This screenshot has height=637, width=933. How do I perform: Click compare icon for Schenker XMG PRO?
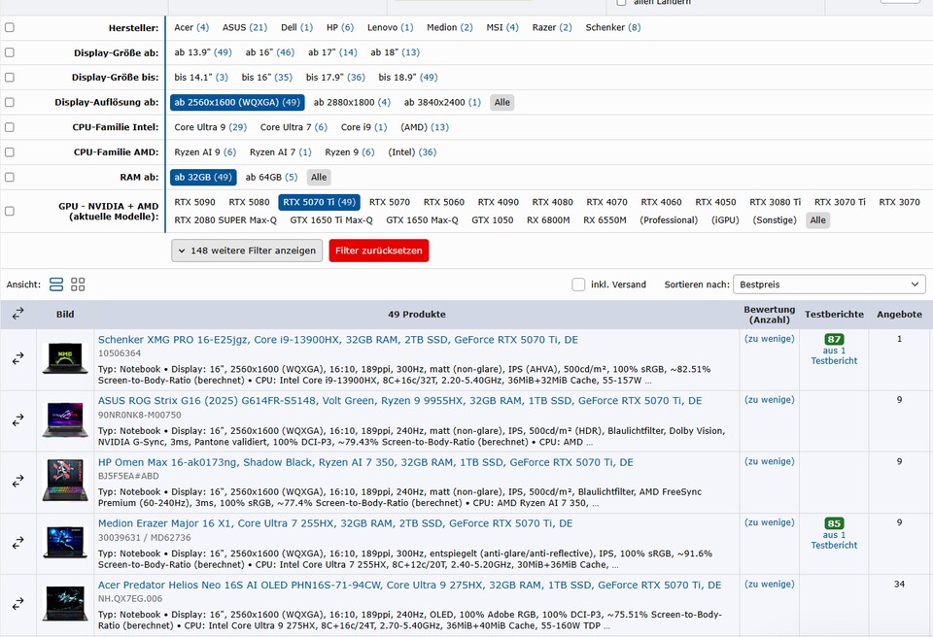coord(17,358)
